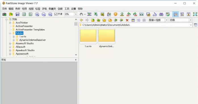This screenshot has height=104, width=198.
Task: Open the 色彩 menu
Action: pos(18,9)
